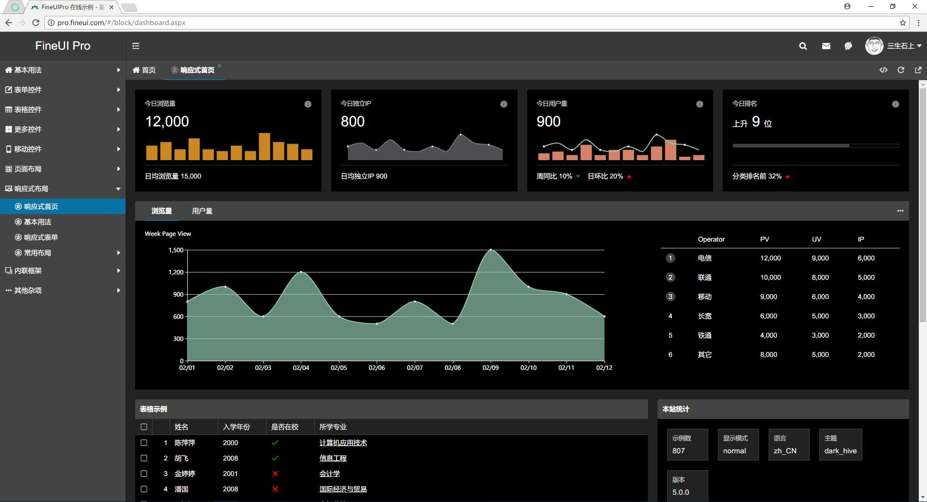Open the 信息工程 link
Screen dimensions: 927x502
pos(333,458)
